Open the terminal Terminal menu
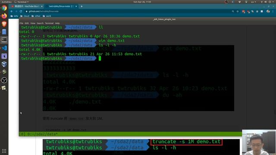 [x=49, y=23]
